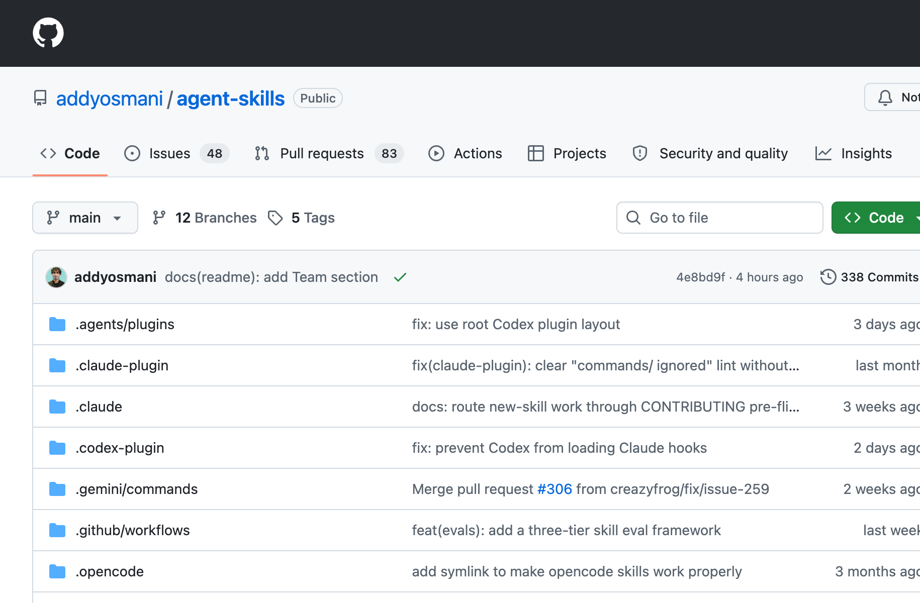The width and height of the screenshot is (920, 603).
Task: Open the latest commit message about Team section
Action: 271,277
